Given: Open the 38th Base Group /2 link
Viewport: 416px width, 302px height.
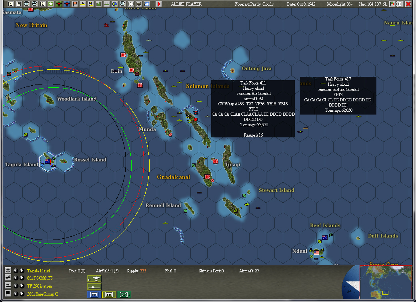Looking at the screenshot, I should point(42,294).
